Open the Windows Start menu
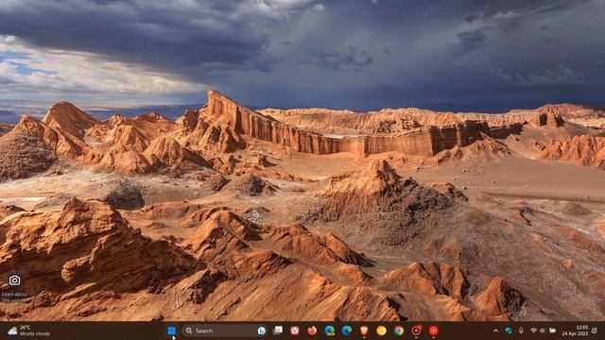This screenshot has width=605, height=340. 171,331
